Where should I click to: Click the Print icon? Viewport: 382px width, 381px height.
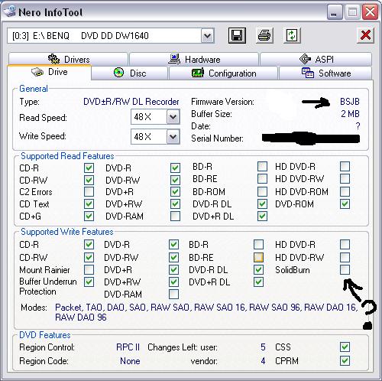coord(264,35)
